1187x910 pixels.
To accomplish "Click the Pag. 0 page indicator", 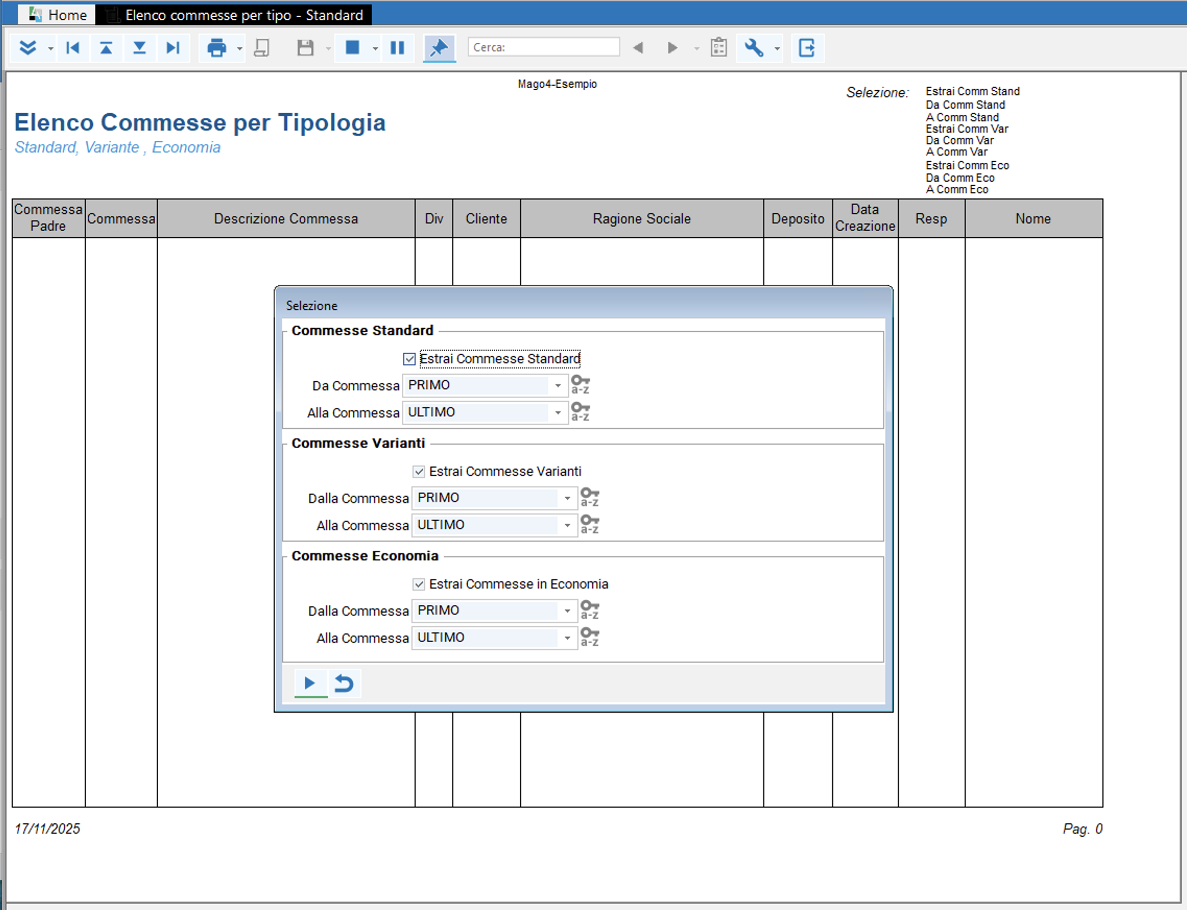I will coord(1083,829).
